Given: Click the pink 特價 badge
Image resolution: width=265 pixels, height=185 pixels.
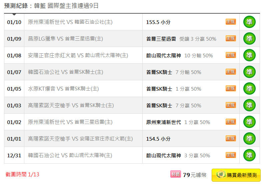Looking at the screenshot, I should point(176,174).
